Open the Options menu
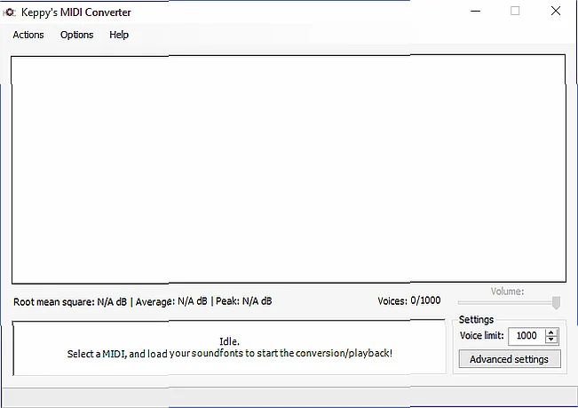This screenshot has width=578, height=408. tap(76, 35)
